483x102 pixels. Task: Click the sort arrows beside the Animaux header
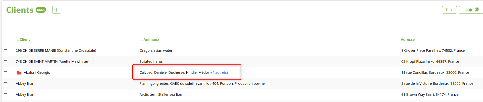pos(141,39)
